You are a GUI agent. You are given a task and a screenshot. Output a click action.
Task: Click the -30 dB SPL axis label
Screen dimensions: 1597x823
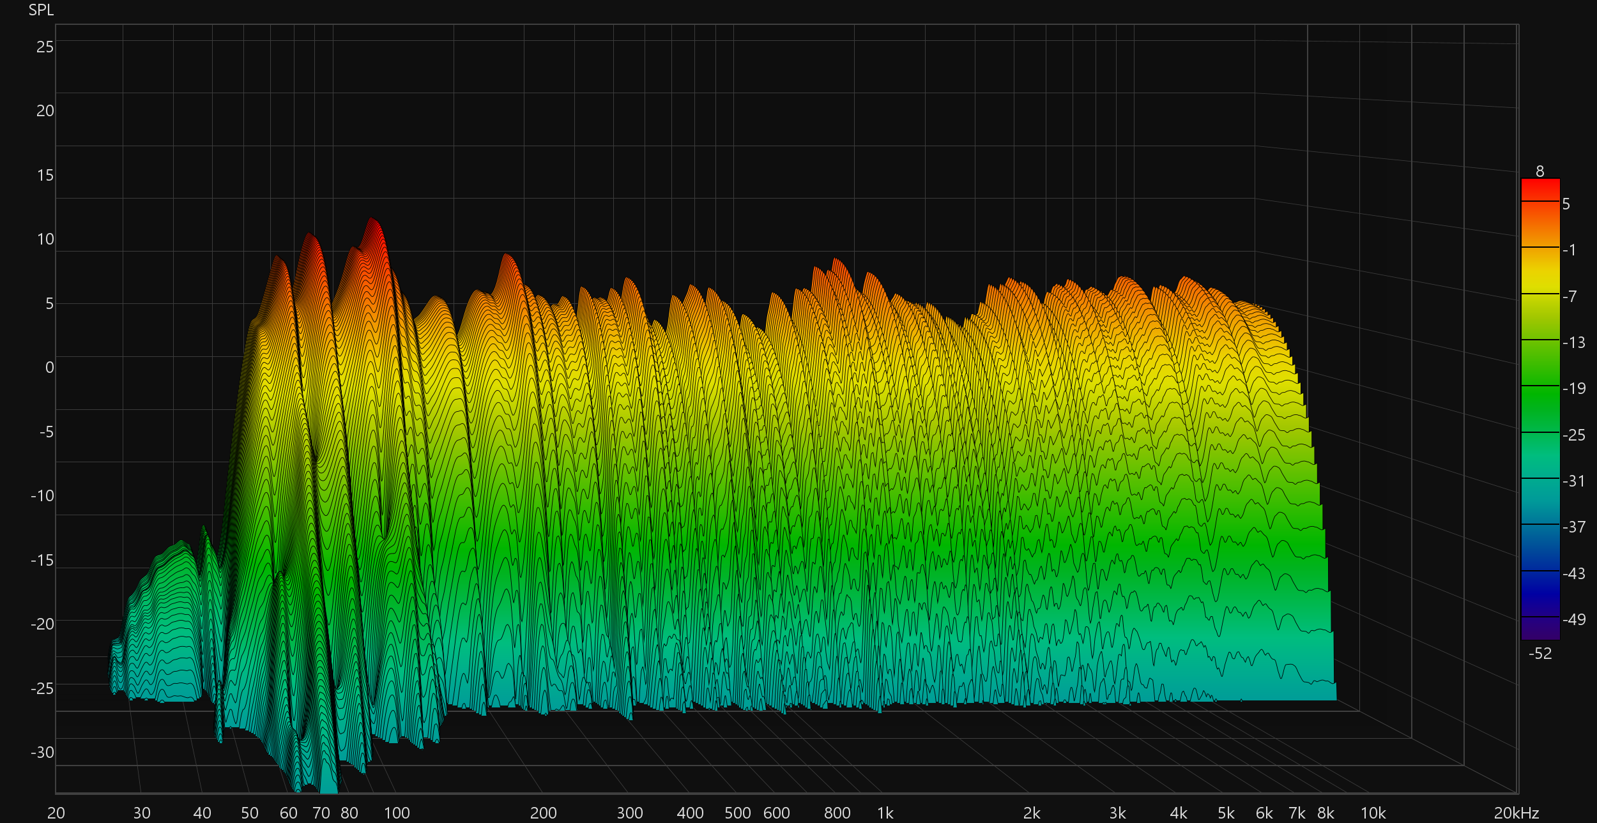pos(42,753)
